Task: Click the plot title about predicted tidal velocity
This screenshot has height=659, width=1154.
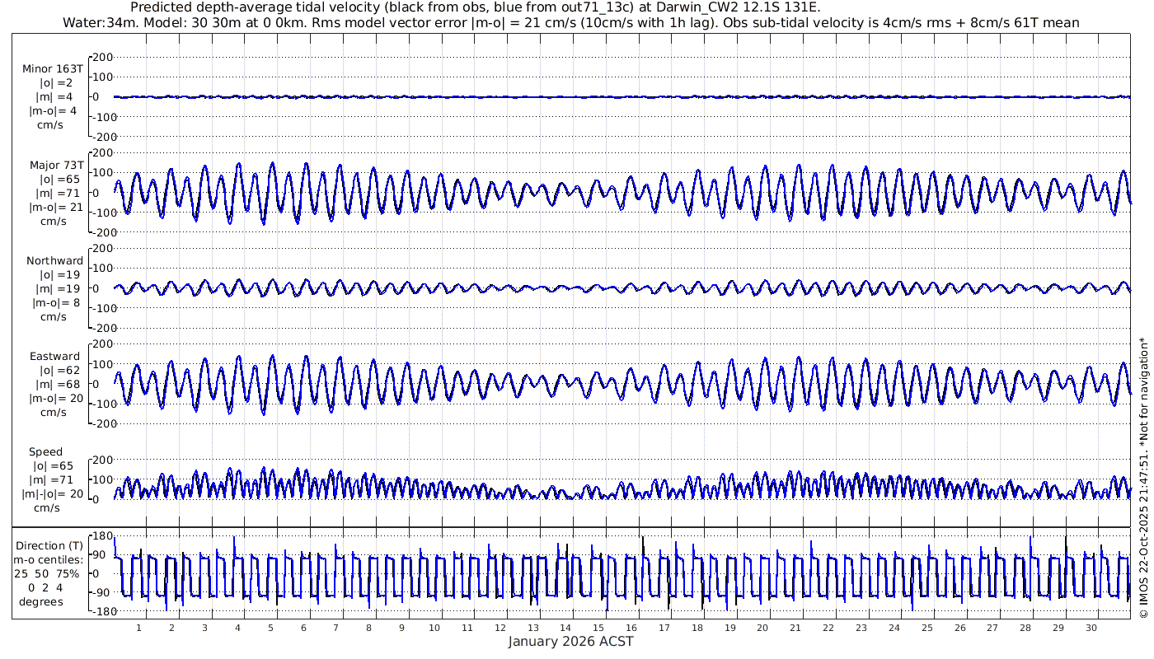Action: click(476, 7)
